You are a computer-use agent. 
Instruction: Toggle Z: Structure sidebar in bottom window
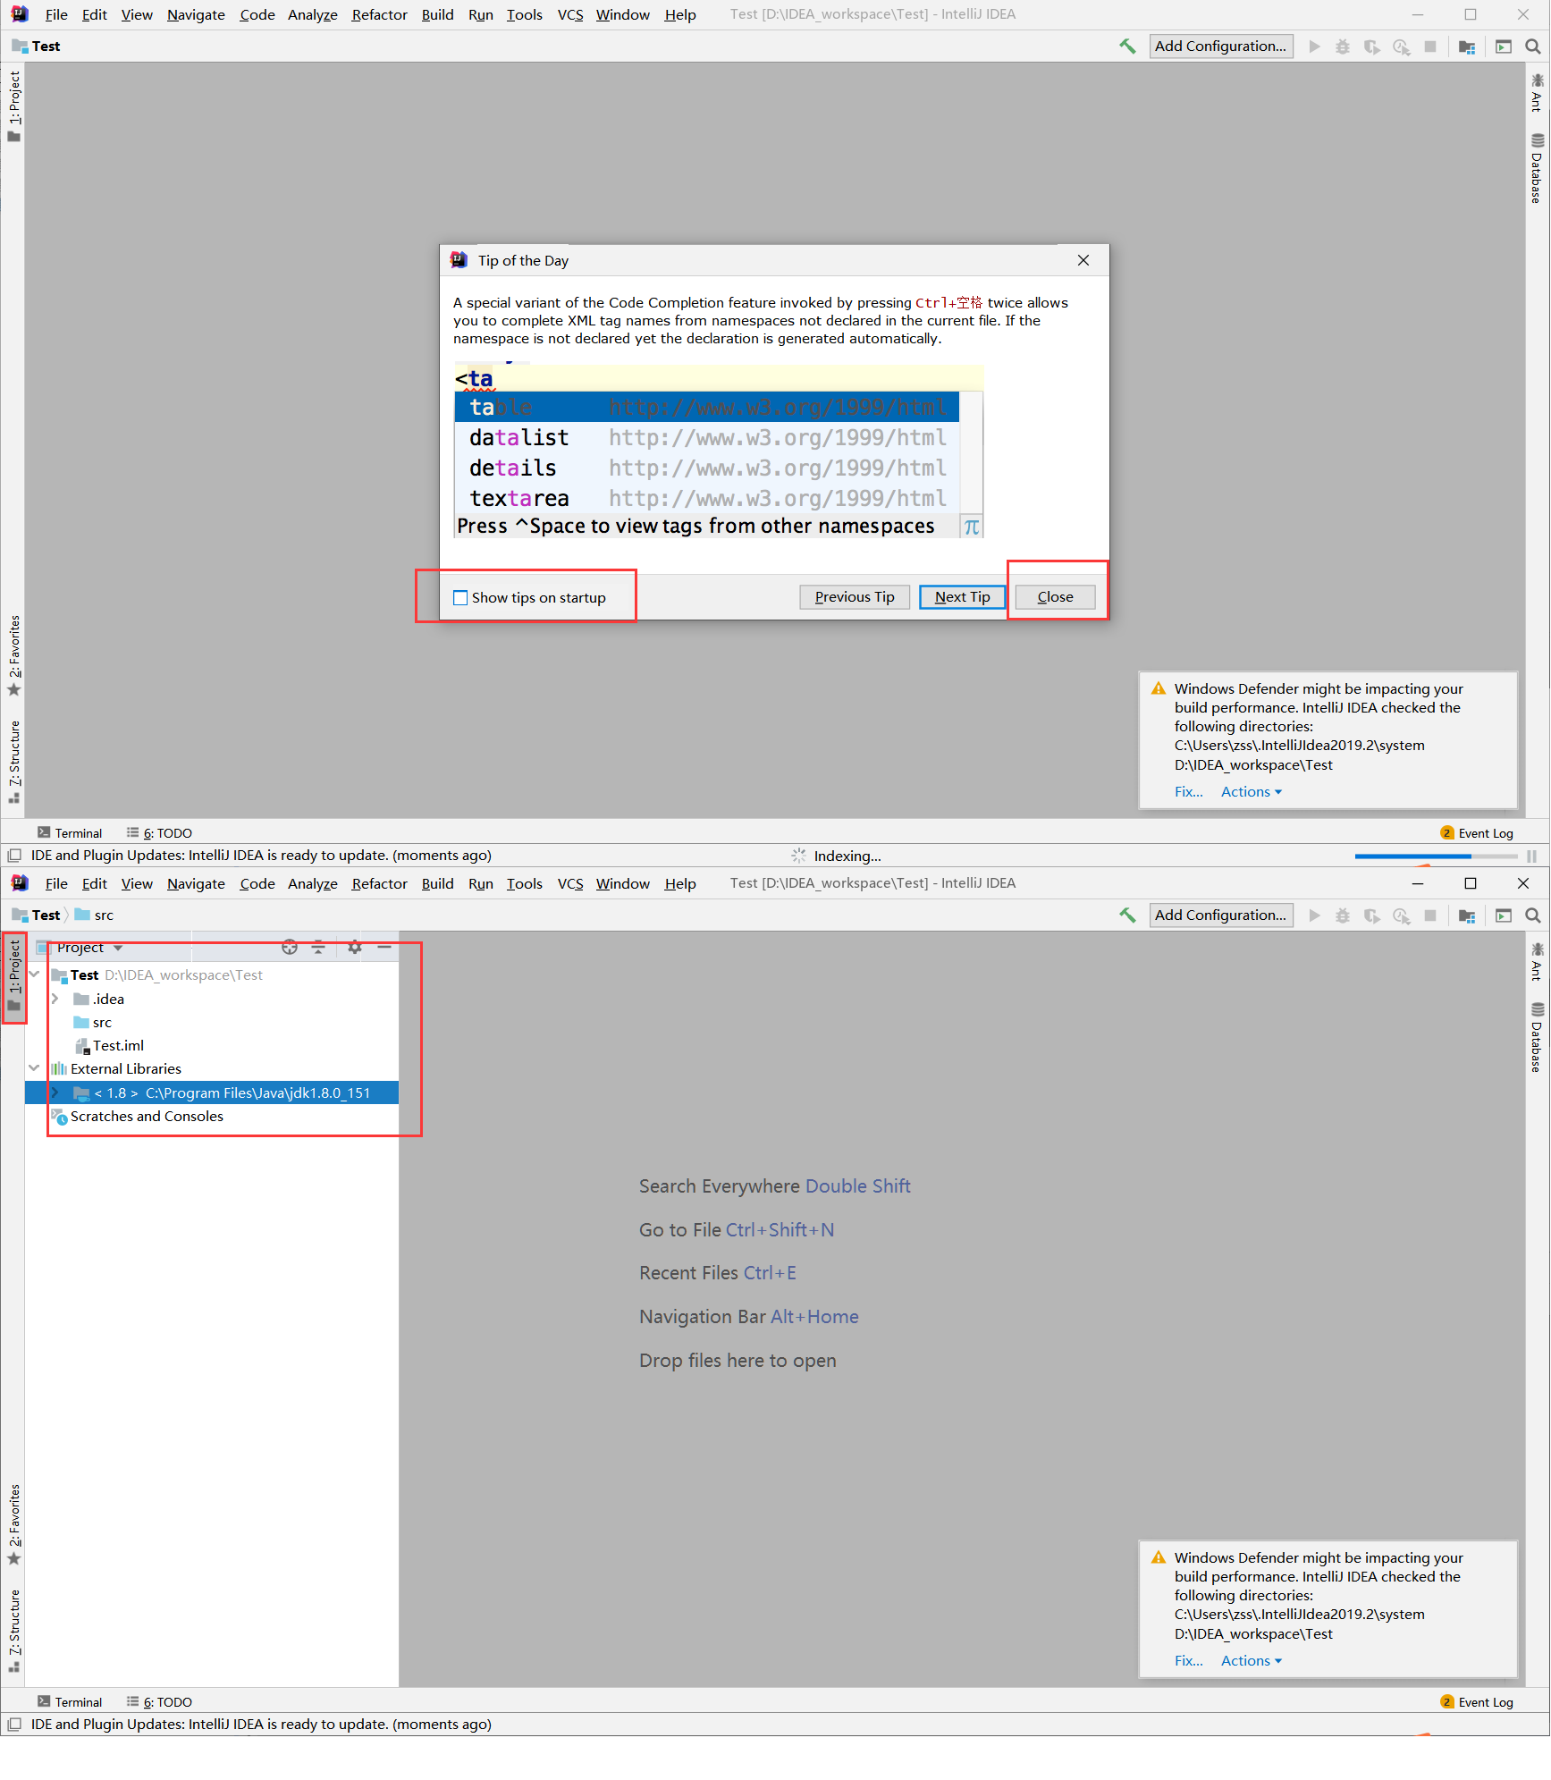pyautogui.click(x=13, y=1631)
